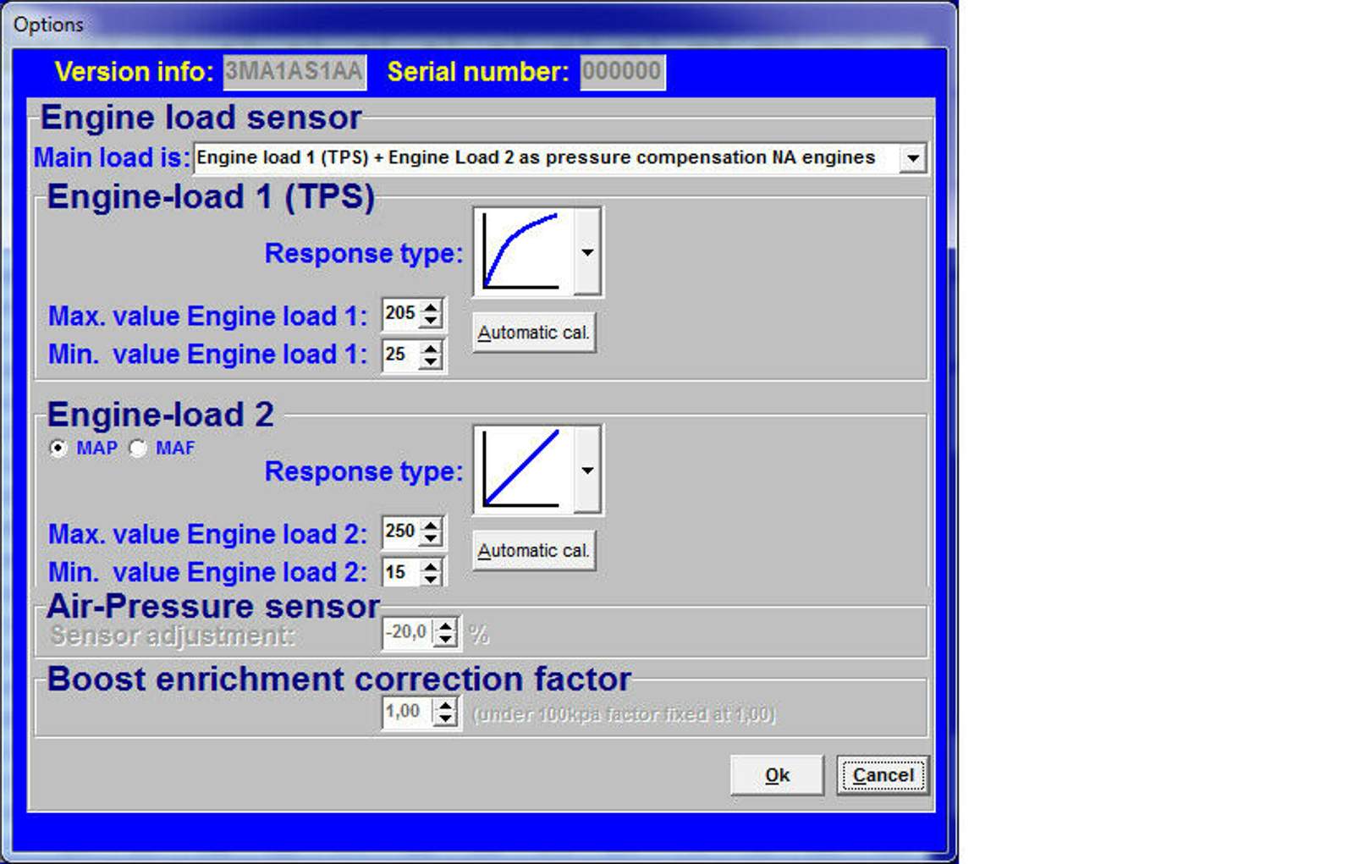Decrease Max. value Engine load 1
This screenshot has width=1354, height=864.
click(432, 321)
